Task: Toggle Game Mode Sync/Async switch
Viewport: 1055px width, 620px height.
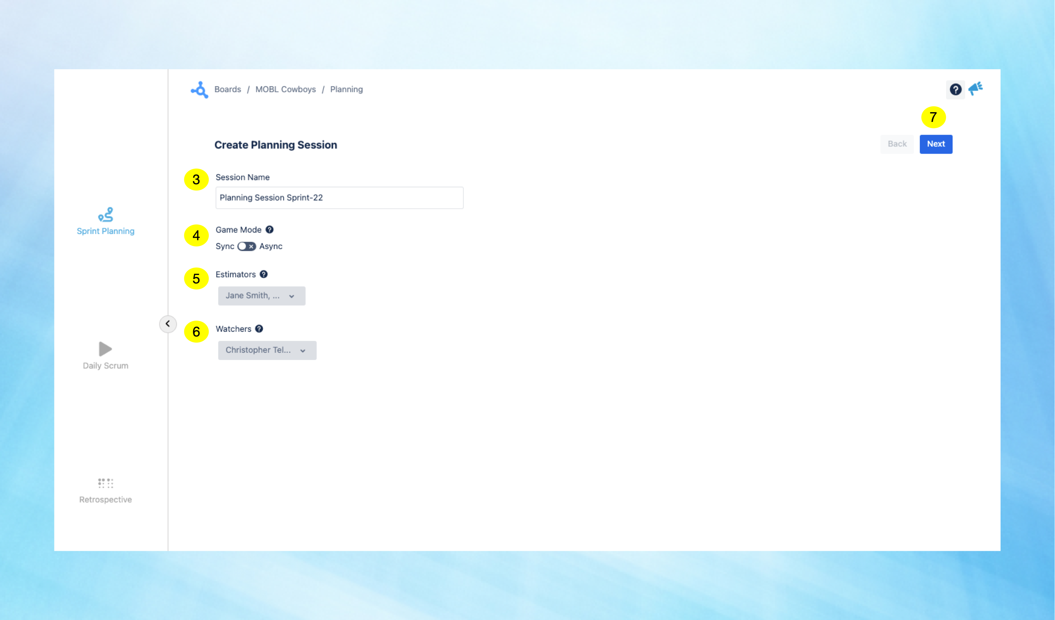Action: (x=247, y=246)
